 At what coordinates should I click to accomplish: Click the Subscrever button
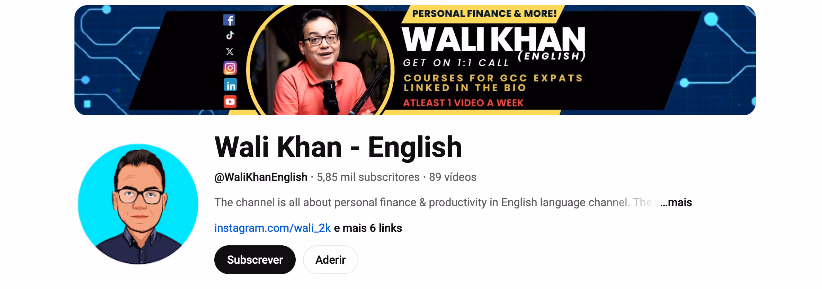click(x=255, y=260)
